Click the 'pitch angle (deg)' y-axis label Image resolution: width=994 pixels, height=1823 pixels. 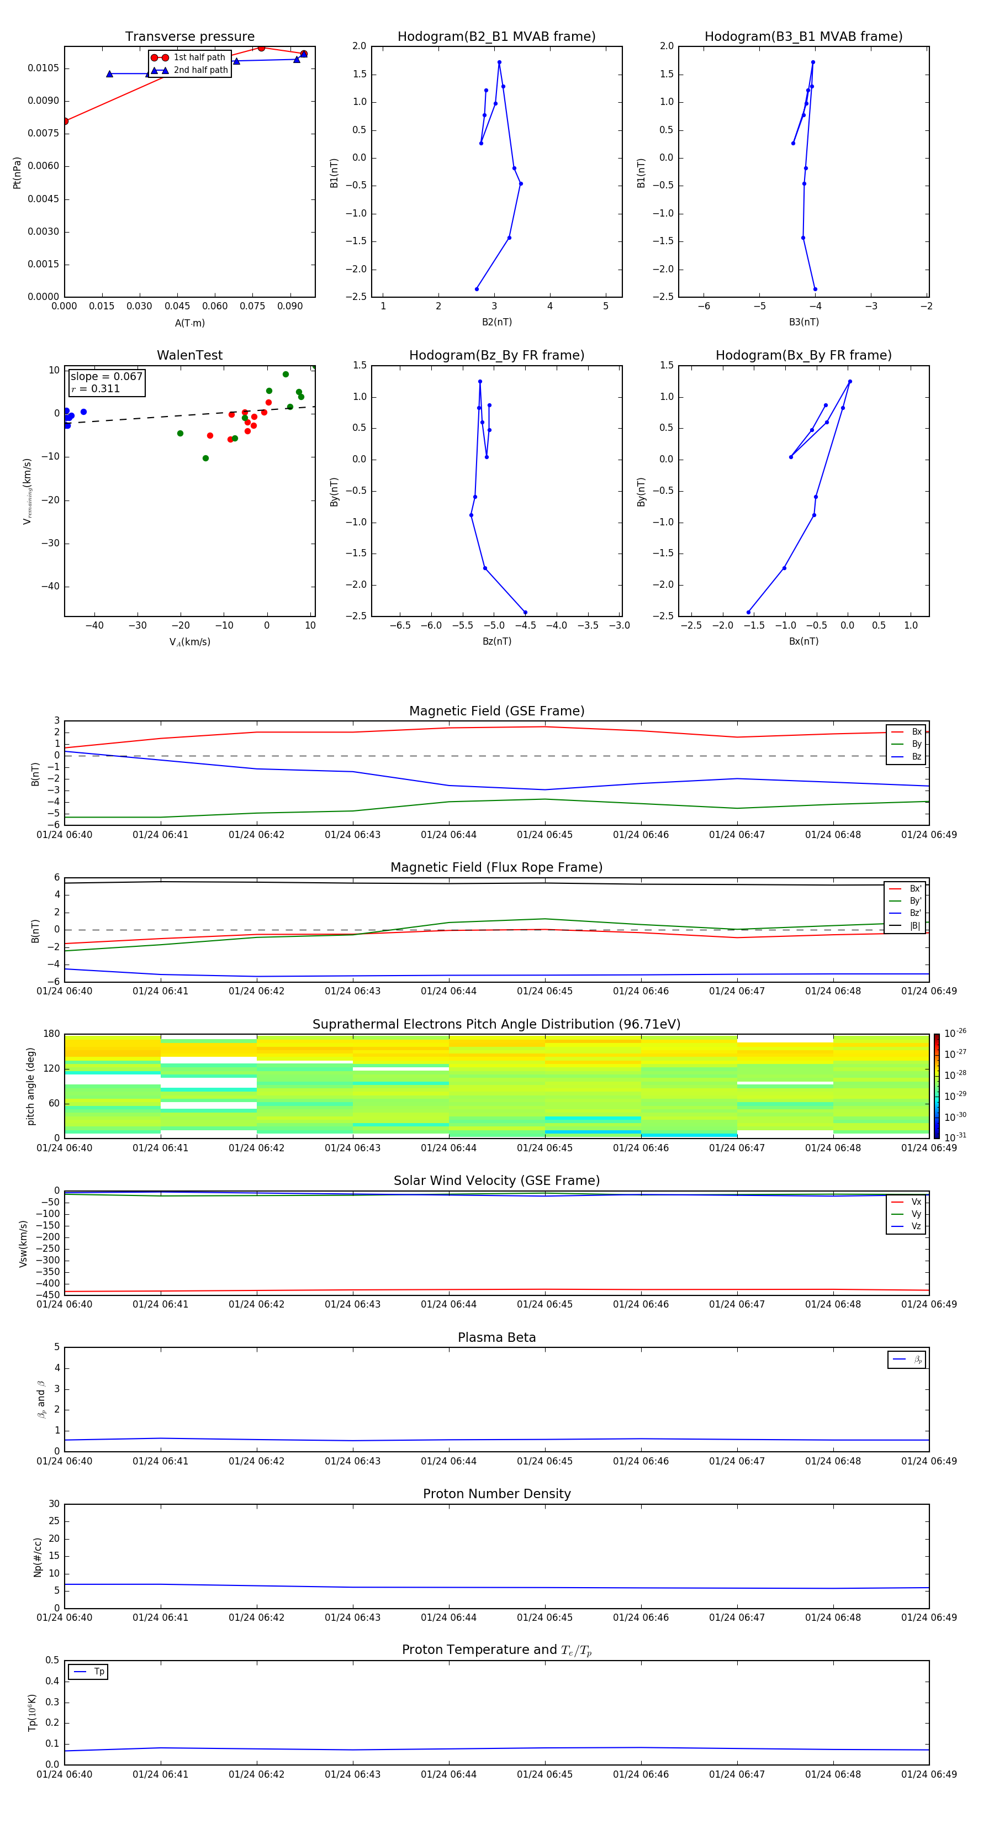30,1086
